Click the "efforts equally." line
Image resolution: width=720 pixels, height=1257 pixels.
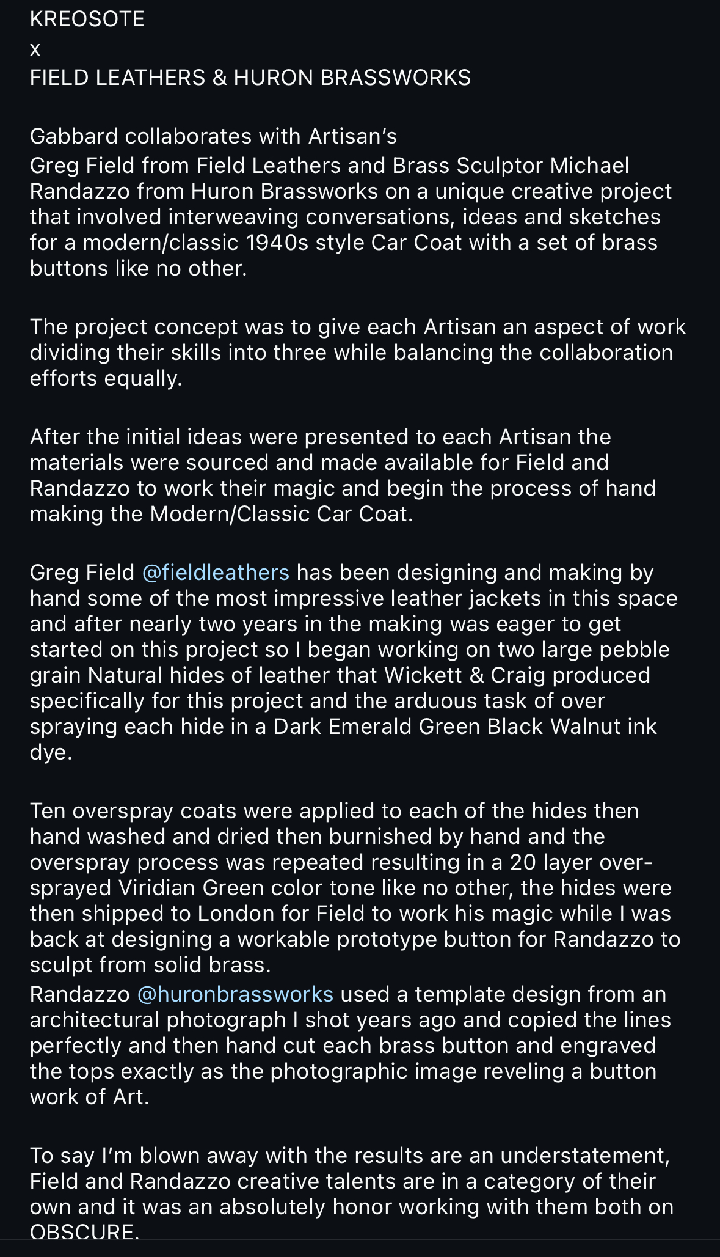[x=106, y=378]
